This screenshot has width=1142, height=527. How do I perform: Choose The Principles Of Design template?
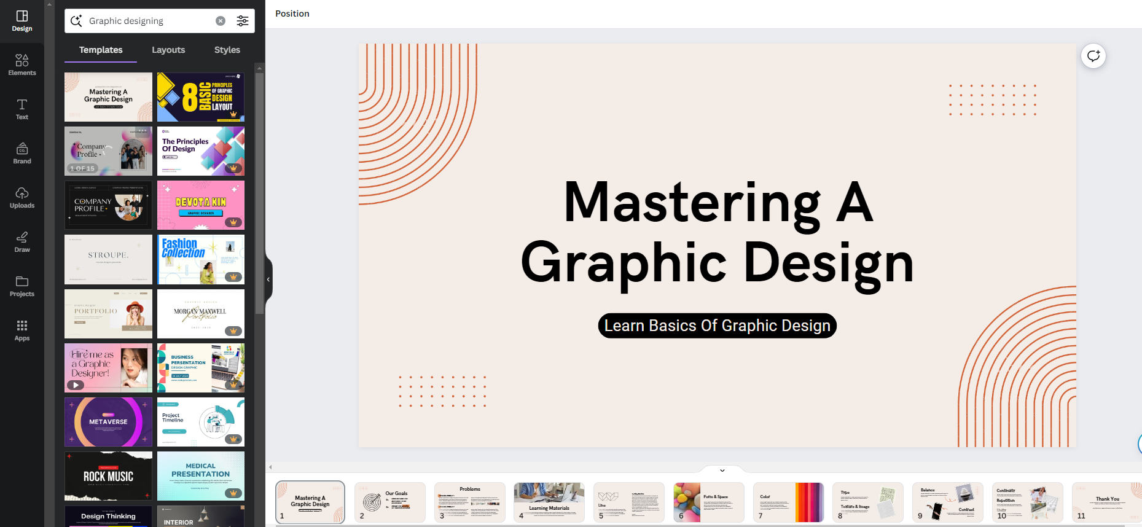coord(201,151)
